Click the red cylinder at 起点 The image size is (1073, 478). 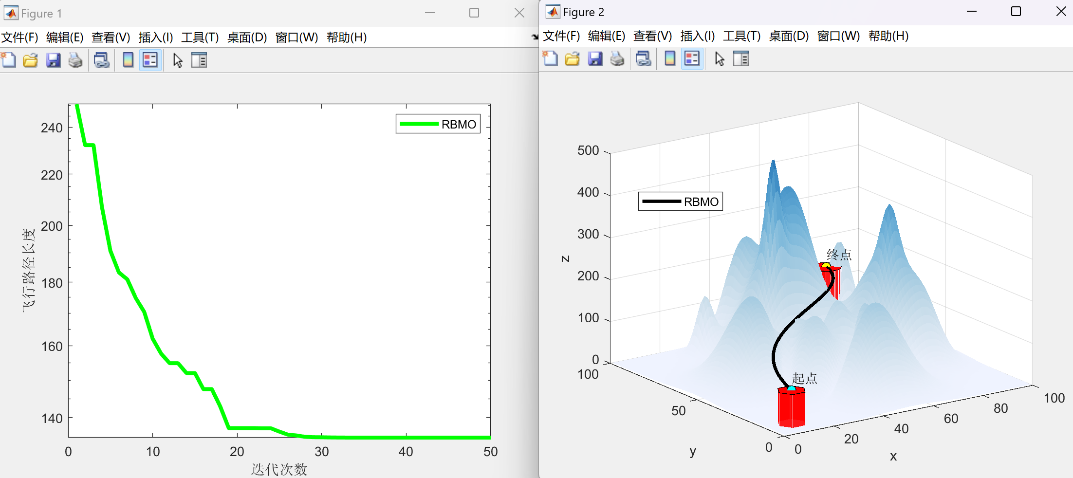tap(791, 408)
